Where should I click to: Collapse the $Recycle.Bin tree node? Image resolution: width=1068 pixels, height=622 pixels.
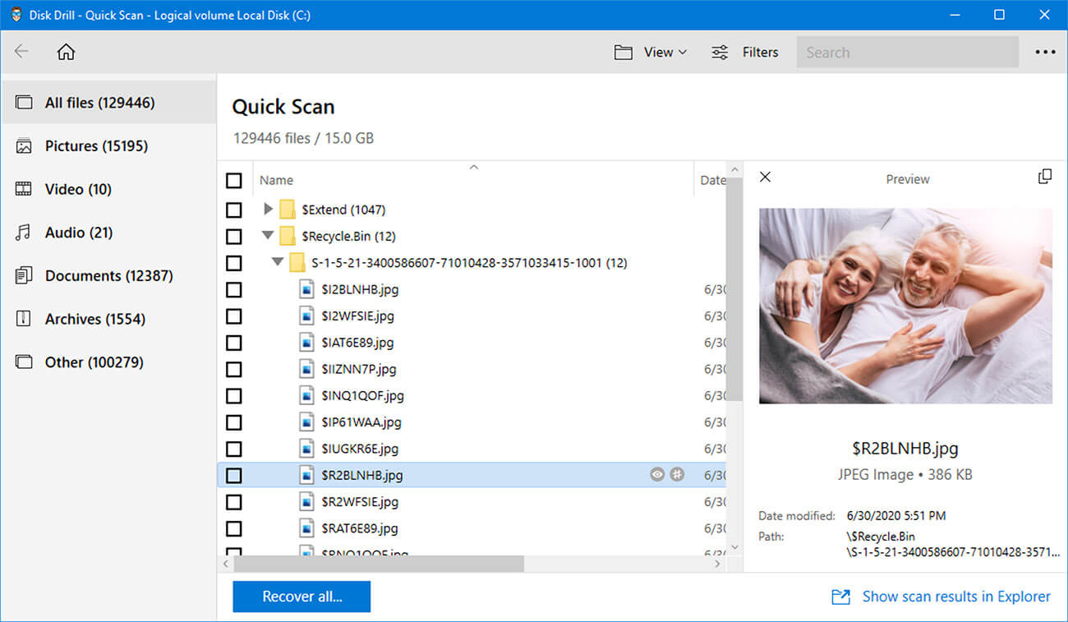[x=267, y=236]
